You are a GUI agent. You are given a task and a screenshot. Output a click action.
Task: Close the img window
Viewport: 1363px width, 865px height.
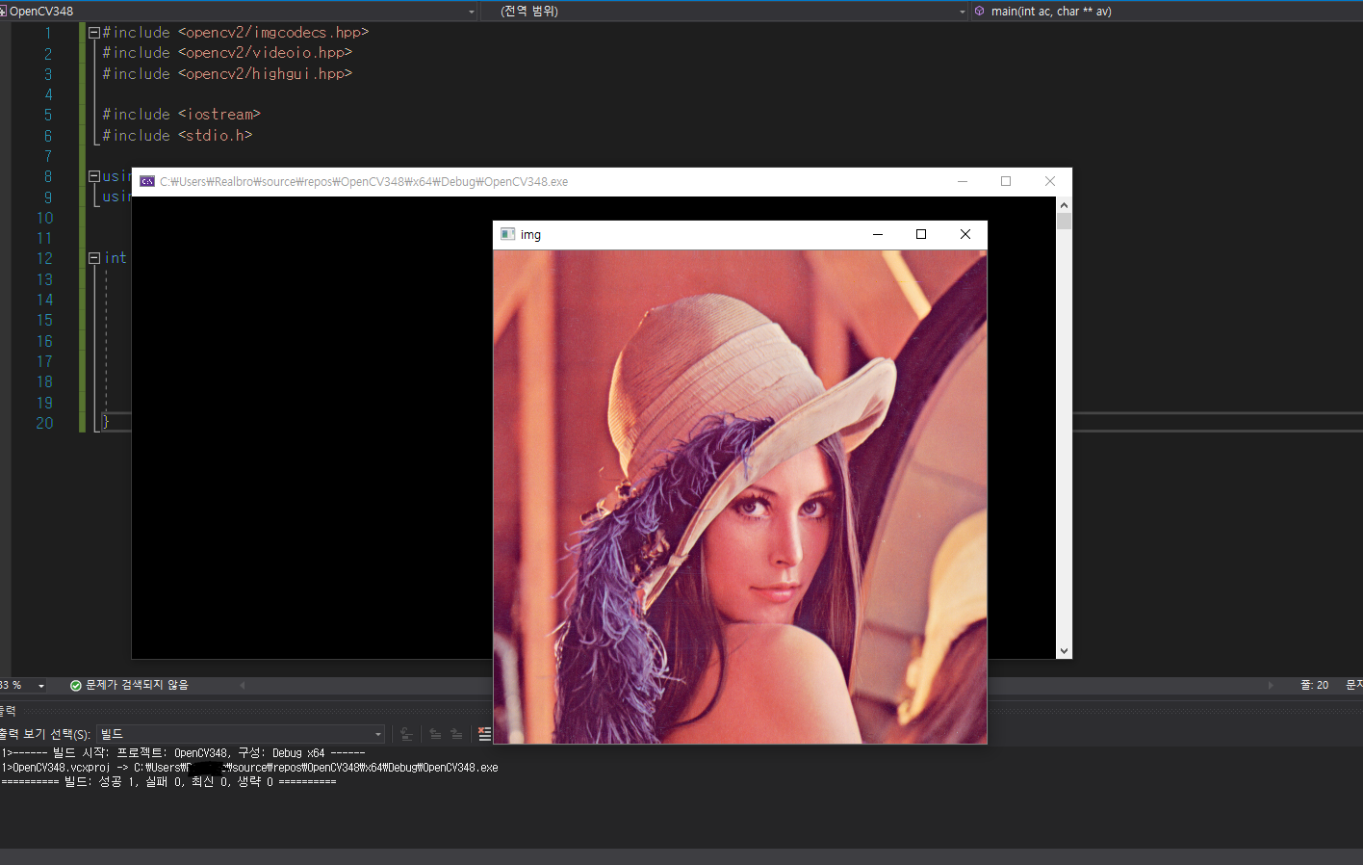(x=965, y=234)
